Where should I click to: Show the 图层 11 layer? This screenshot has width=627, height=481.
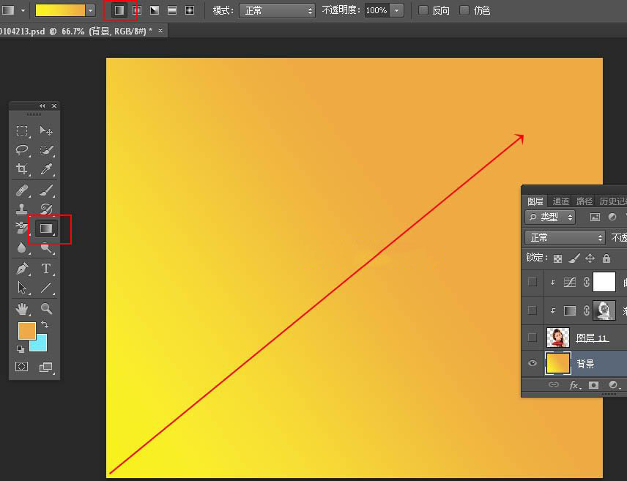click(533, 337)
